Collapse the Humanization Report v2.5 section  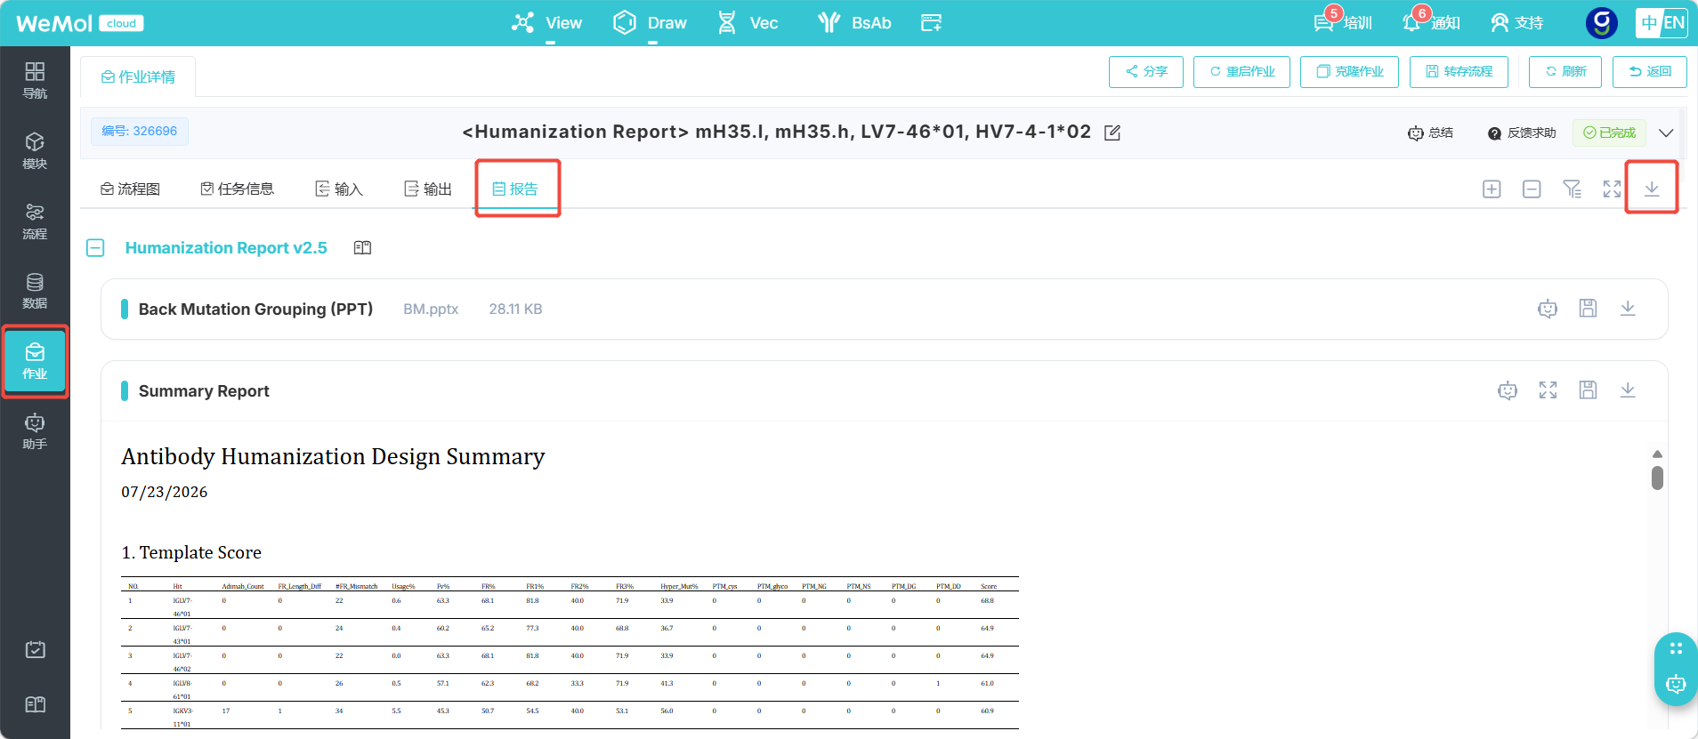coord(95,248)
